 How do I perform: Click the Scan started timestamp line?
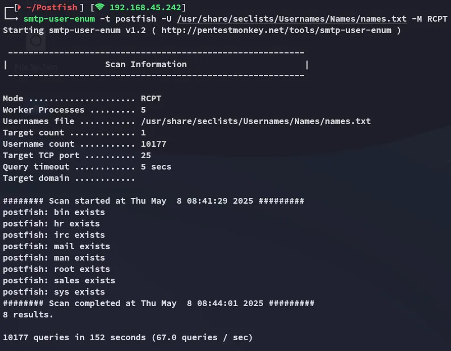click(x=153, y=201)
